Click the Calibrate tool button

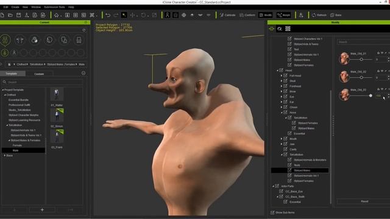(x=227, y=15)
